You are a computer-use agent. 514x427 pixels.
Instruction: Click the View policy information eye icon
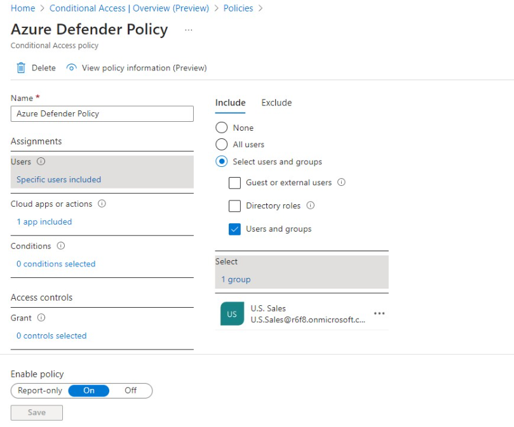tap(71, 68)
